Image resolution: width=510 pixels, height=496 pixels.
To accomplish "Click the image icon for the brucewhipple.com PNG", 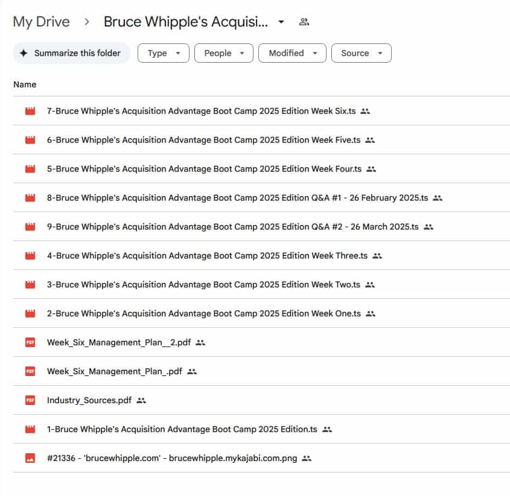I will (x=30, y=458).
